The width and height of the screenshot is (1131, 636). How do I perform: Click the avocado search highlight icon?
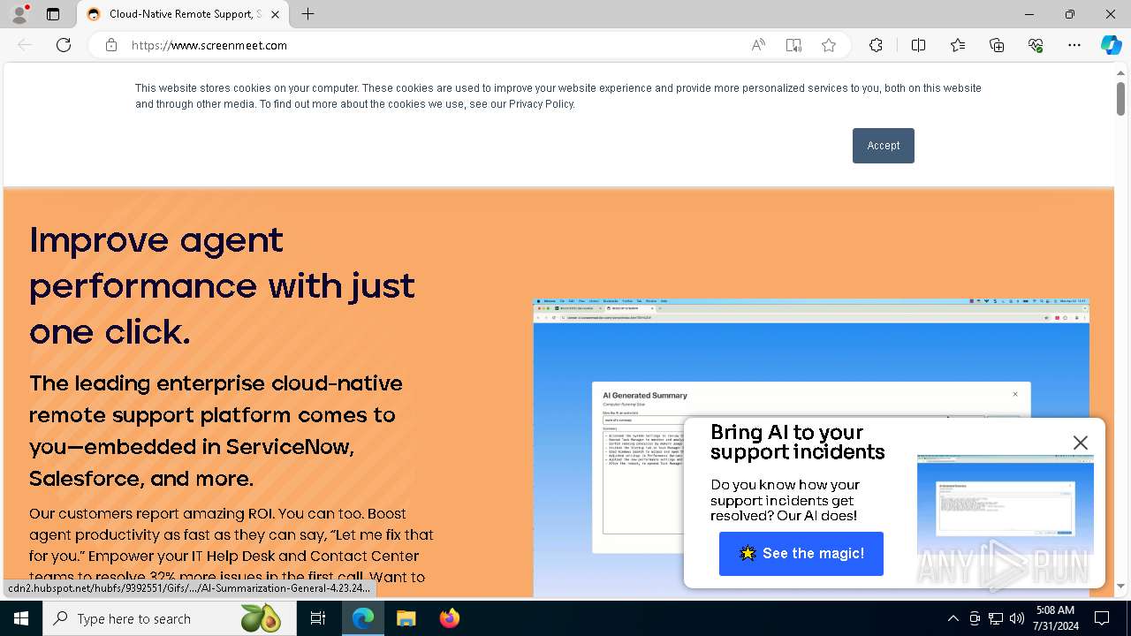coord(261,618)
